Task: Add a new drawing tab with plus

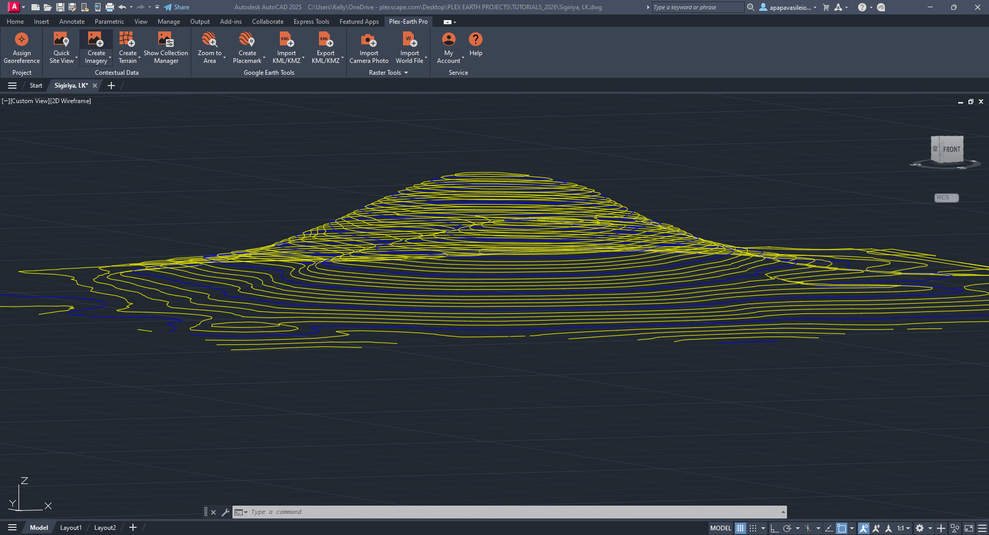Action: coord(111,86)
